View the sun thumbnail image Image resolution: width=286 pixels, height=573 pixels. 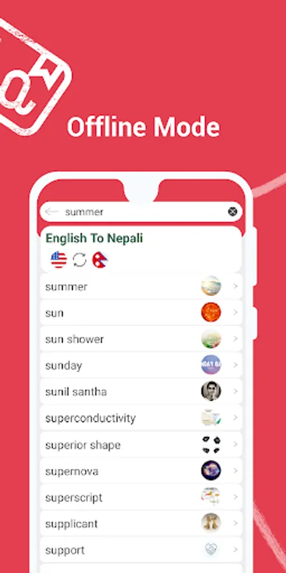(x=211, y=313)
